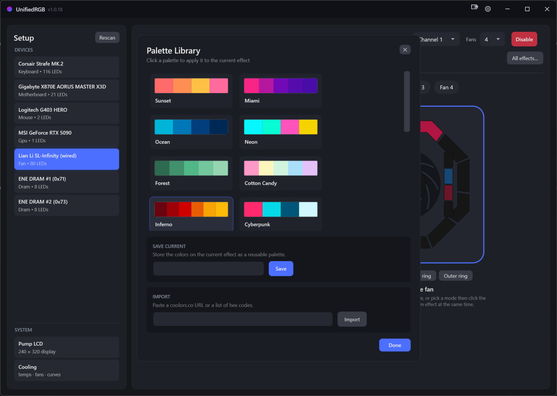Rescan for devices
The image size is (557, 396).
click(x=107, y=38)
